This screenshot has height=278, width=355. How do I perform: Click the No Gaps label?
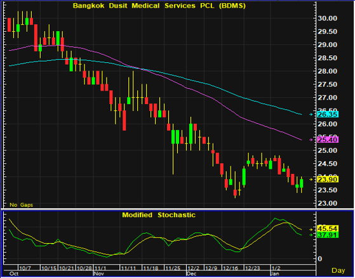[x=22, y=205]
